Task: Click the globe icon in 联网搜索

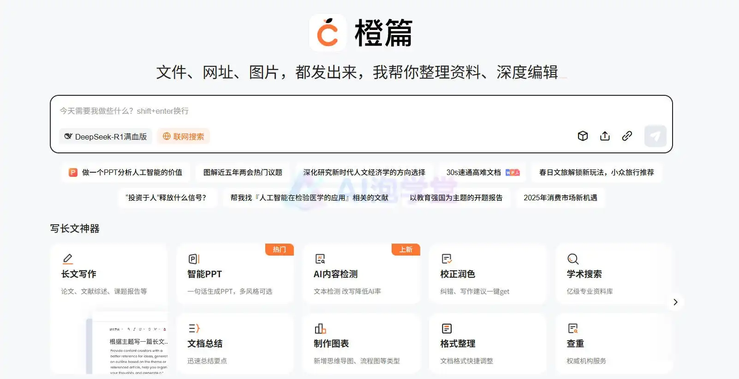Action: [x=167, y=136]
